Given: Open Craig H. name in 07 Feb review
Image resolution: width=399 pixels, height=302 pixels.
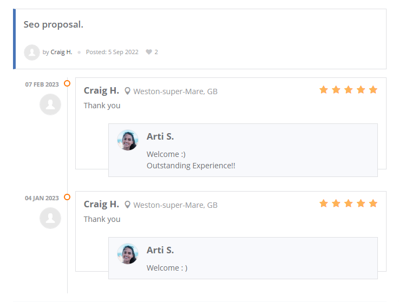Looking at the screenshot, I should point(101,90).
